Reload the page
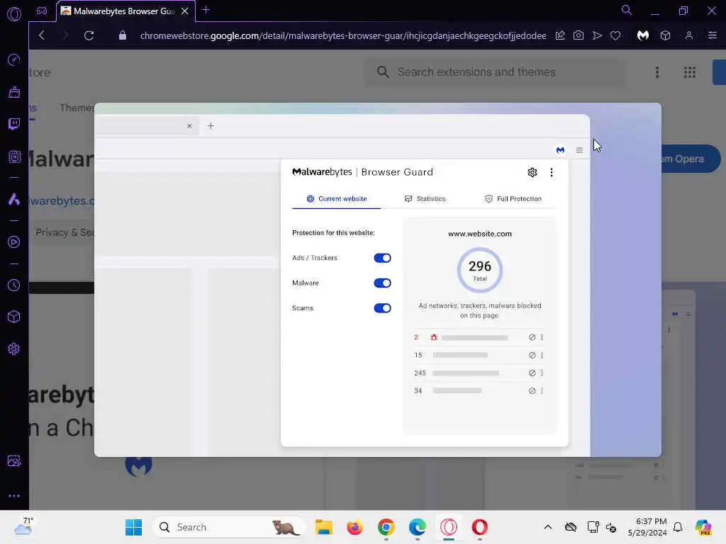 (89, 35)
